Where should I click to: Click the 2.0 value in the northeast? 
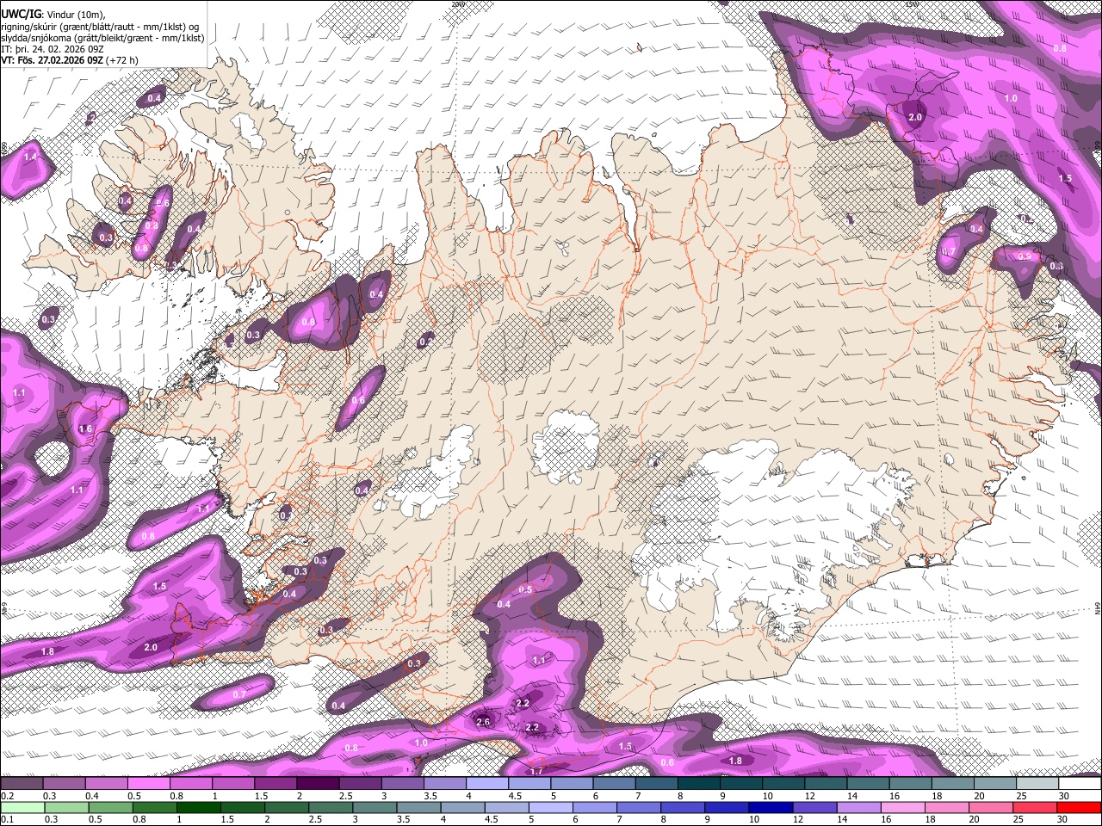pyautogui.click(x=915, y=117)
